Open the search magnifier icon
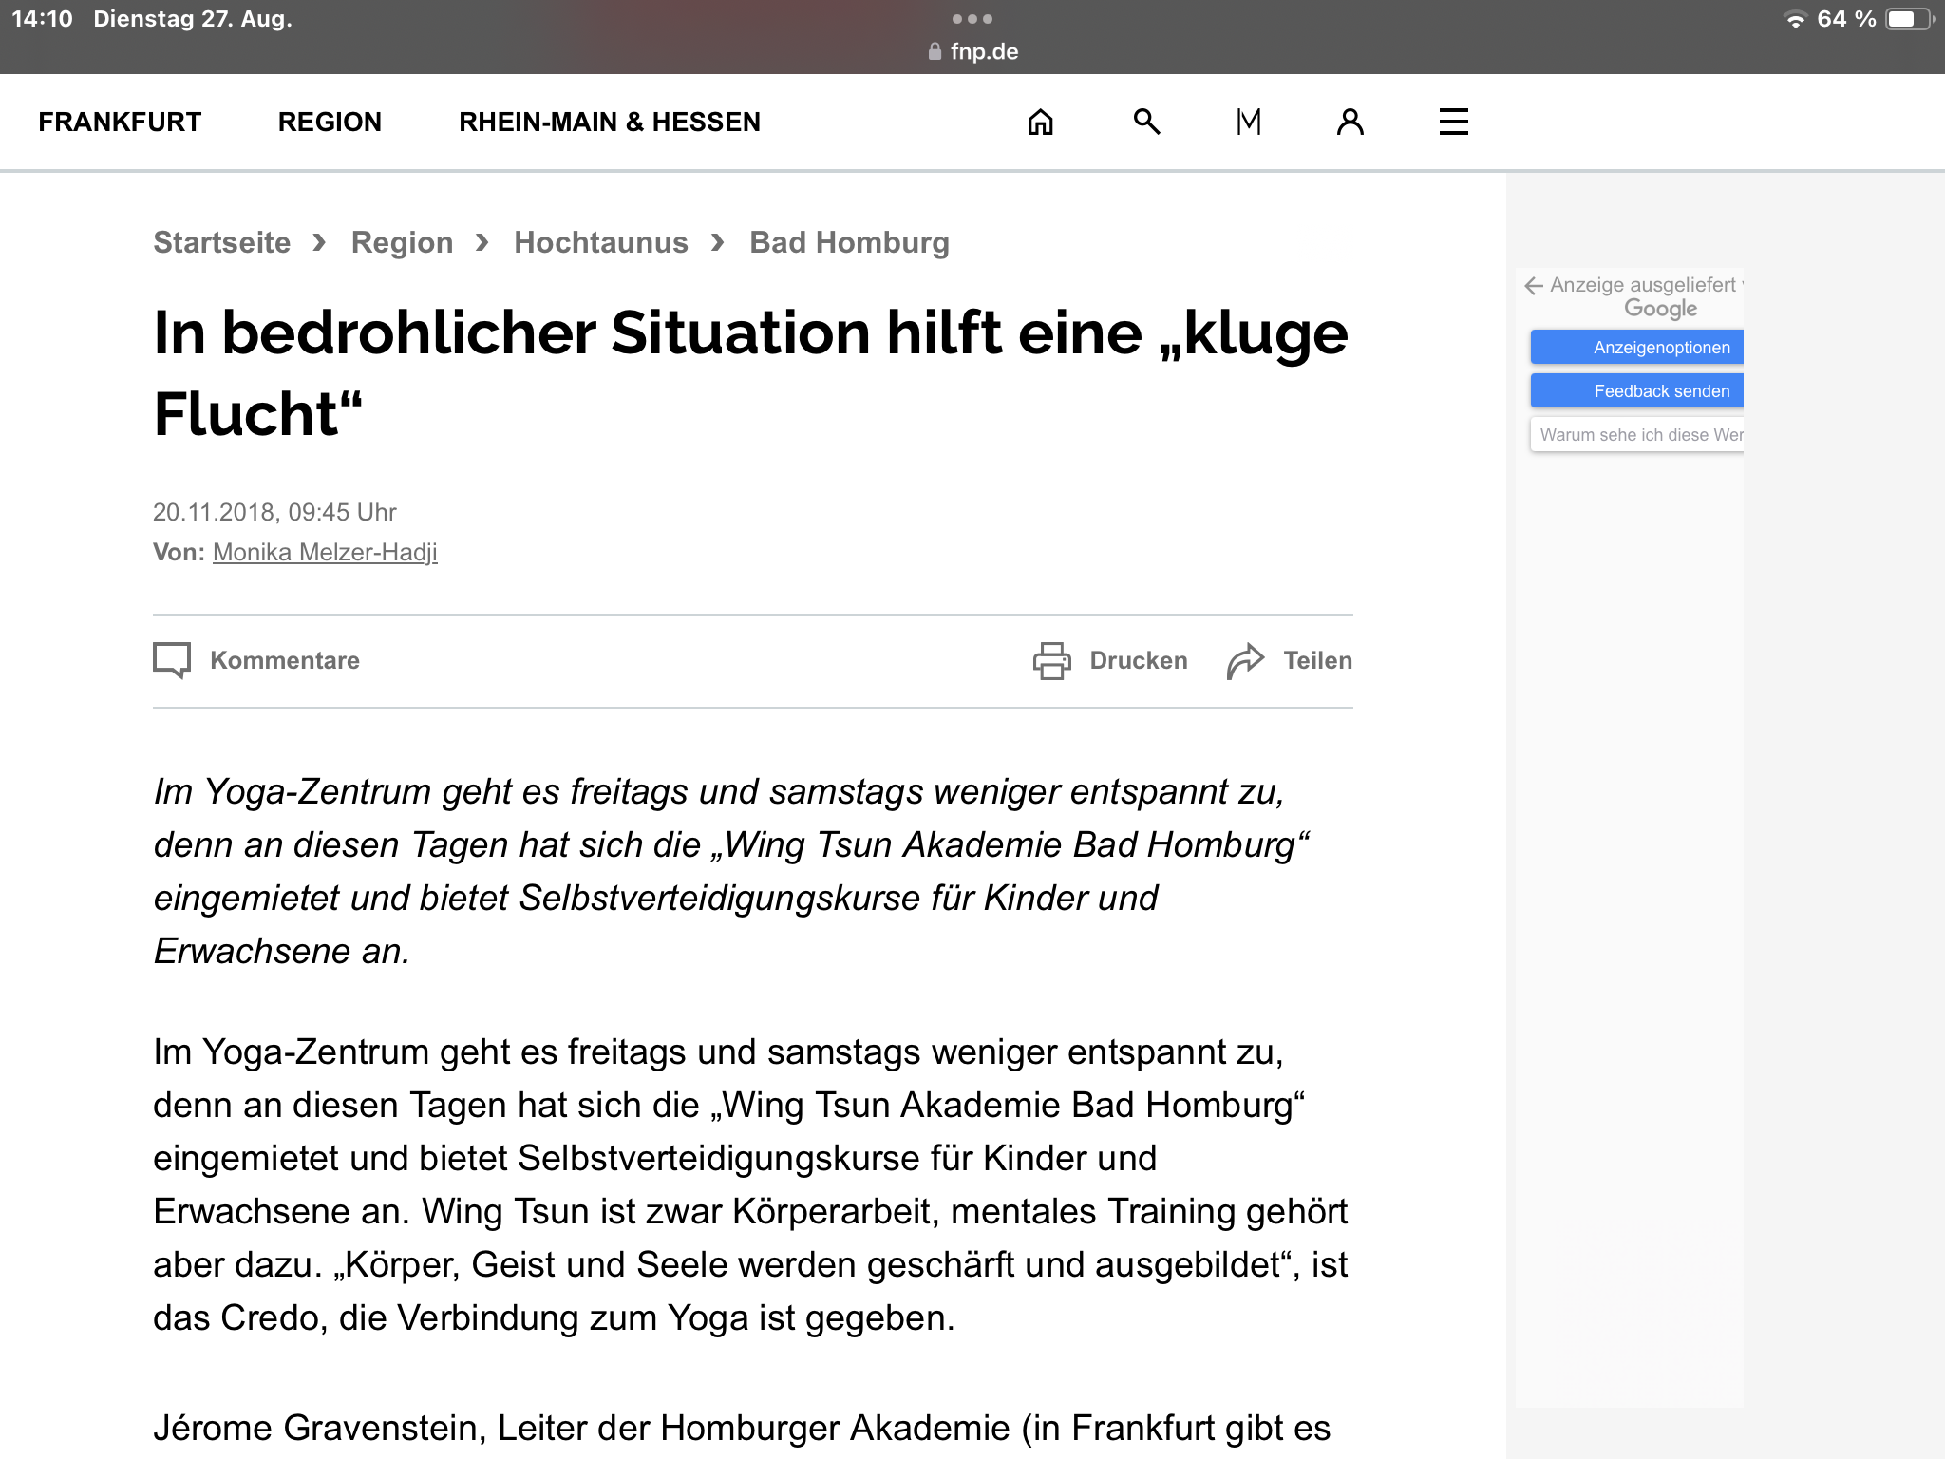The height and width of the screenshot is (1459, 1945). [x=1146, y=122]
